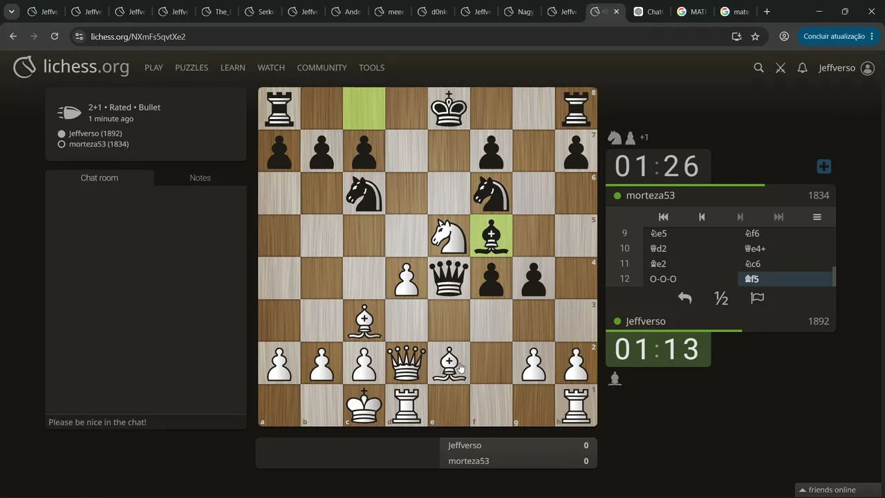Click the lichess.org logo
The height and width of the screenshot is (498, 885).
click(x=71, y=67)
